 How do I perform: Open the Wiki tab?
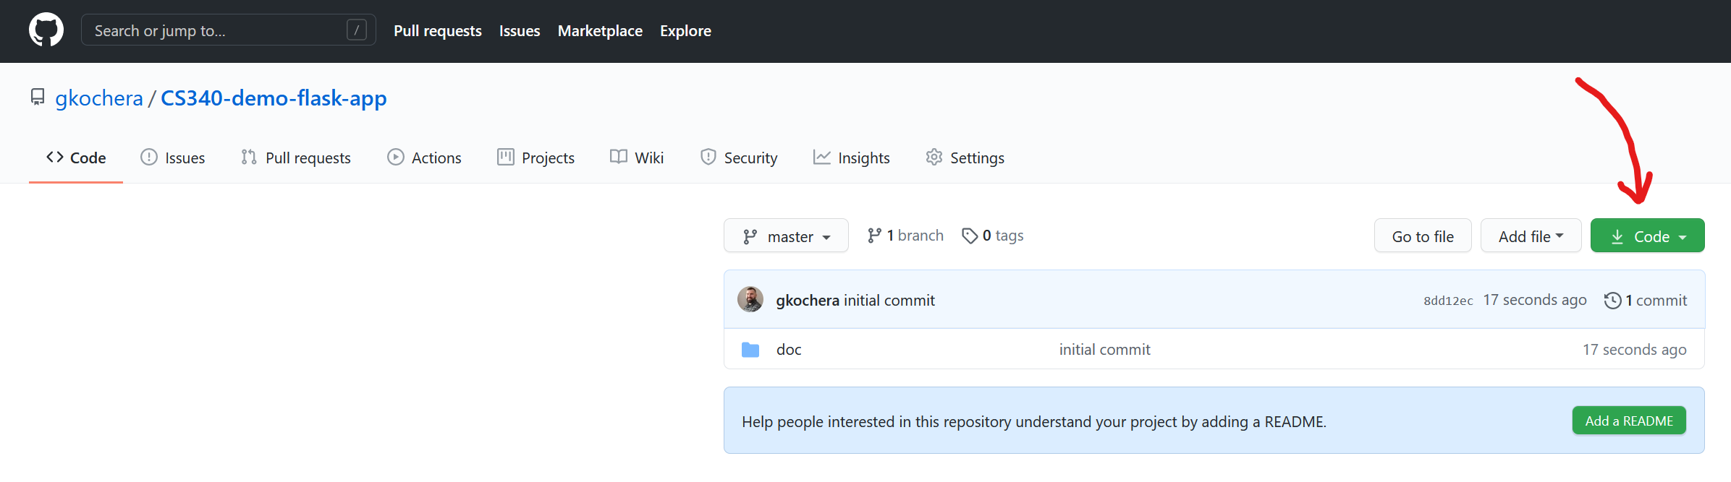click(x=637, y=158)
